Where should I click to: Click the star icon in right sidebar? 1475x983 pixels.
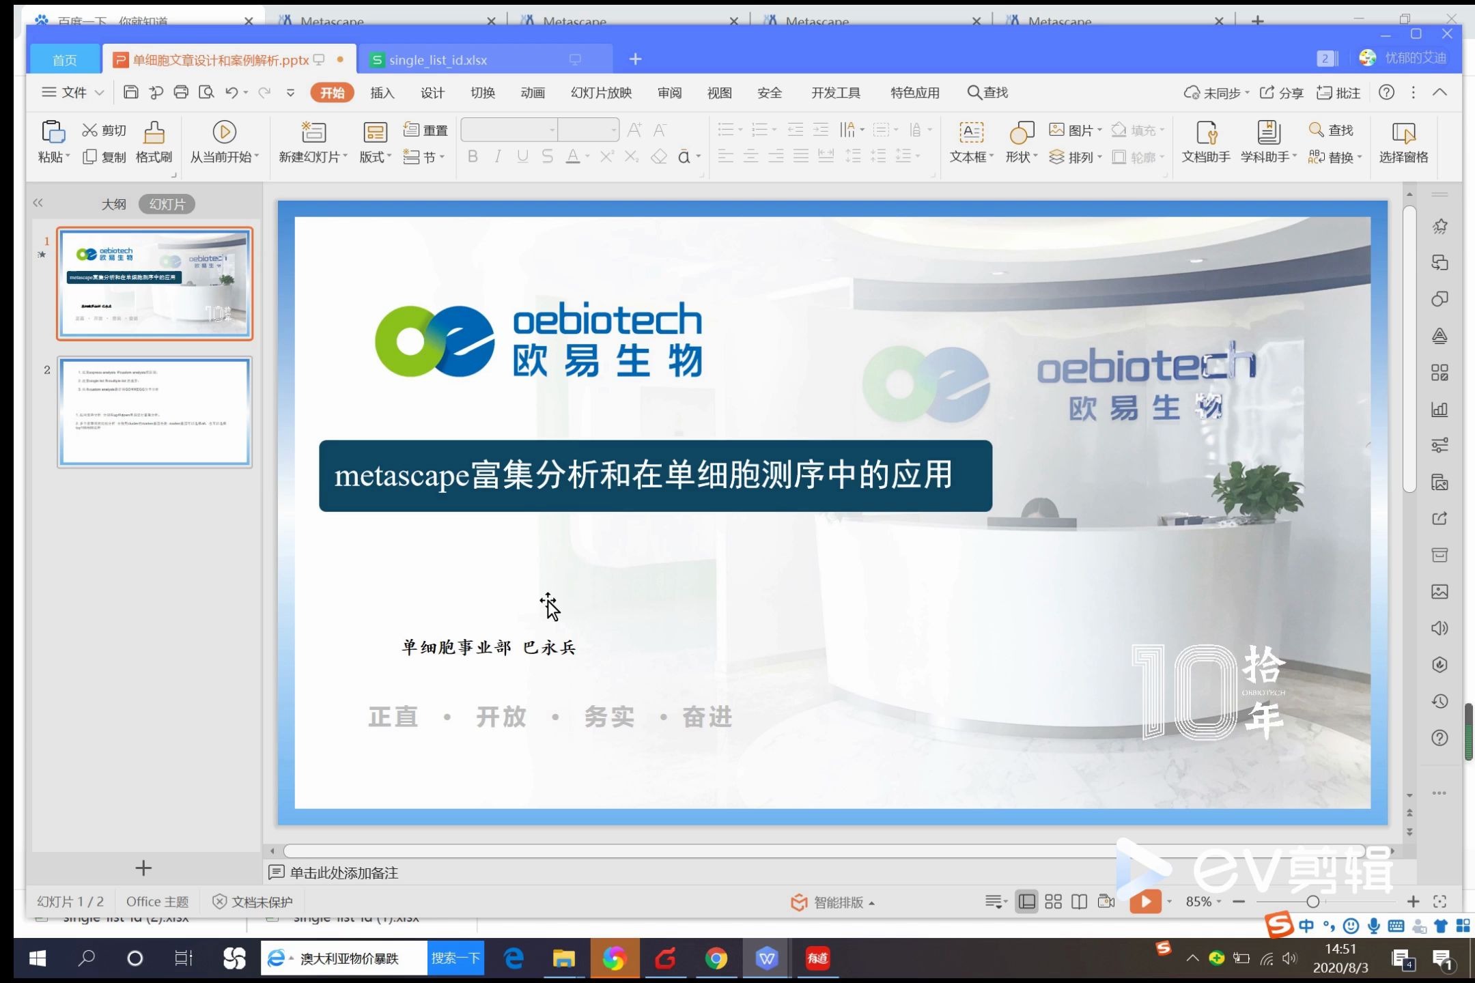point(1439,226)
